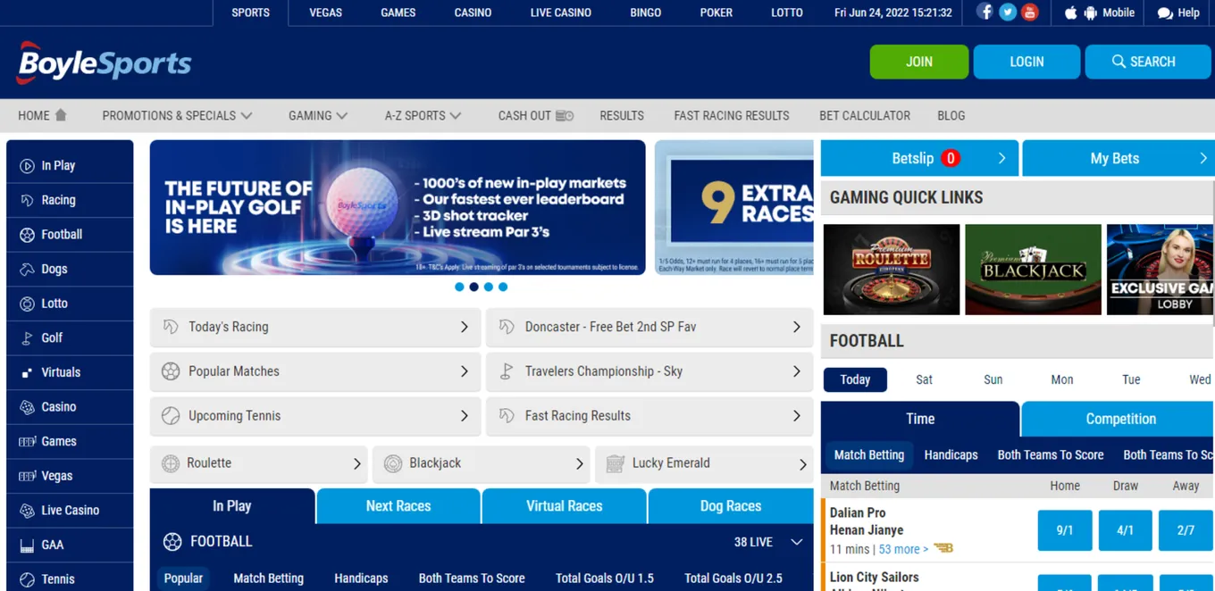Switch to the Next Races tab
1215x591 pixels.
398,506
